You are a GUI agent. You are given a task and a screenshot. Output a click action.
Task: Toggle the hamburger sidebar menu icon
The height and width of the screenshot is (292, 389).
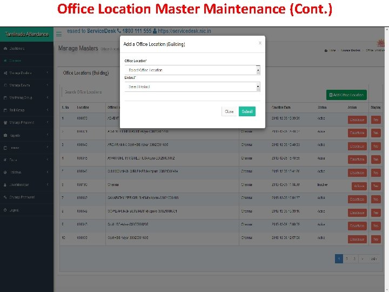[59, 34]
